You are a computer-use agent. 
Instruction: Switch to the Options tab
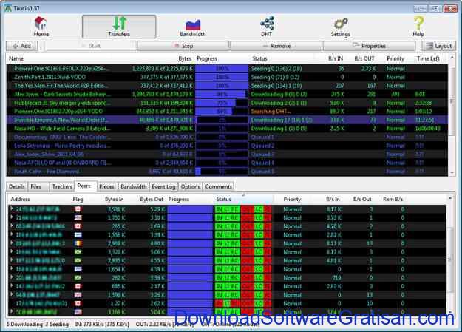coord(190,186)
